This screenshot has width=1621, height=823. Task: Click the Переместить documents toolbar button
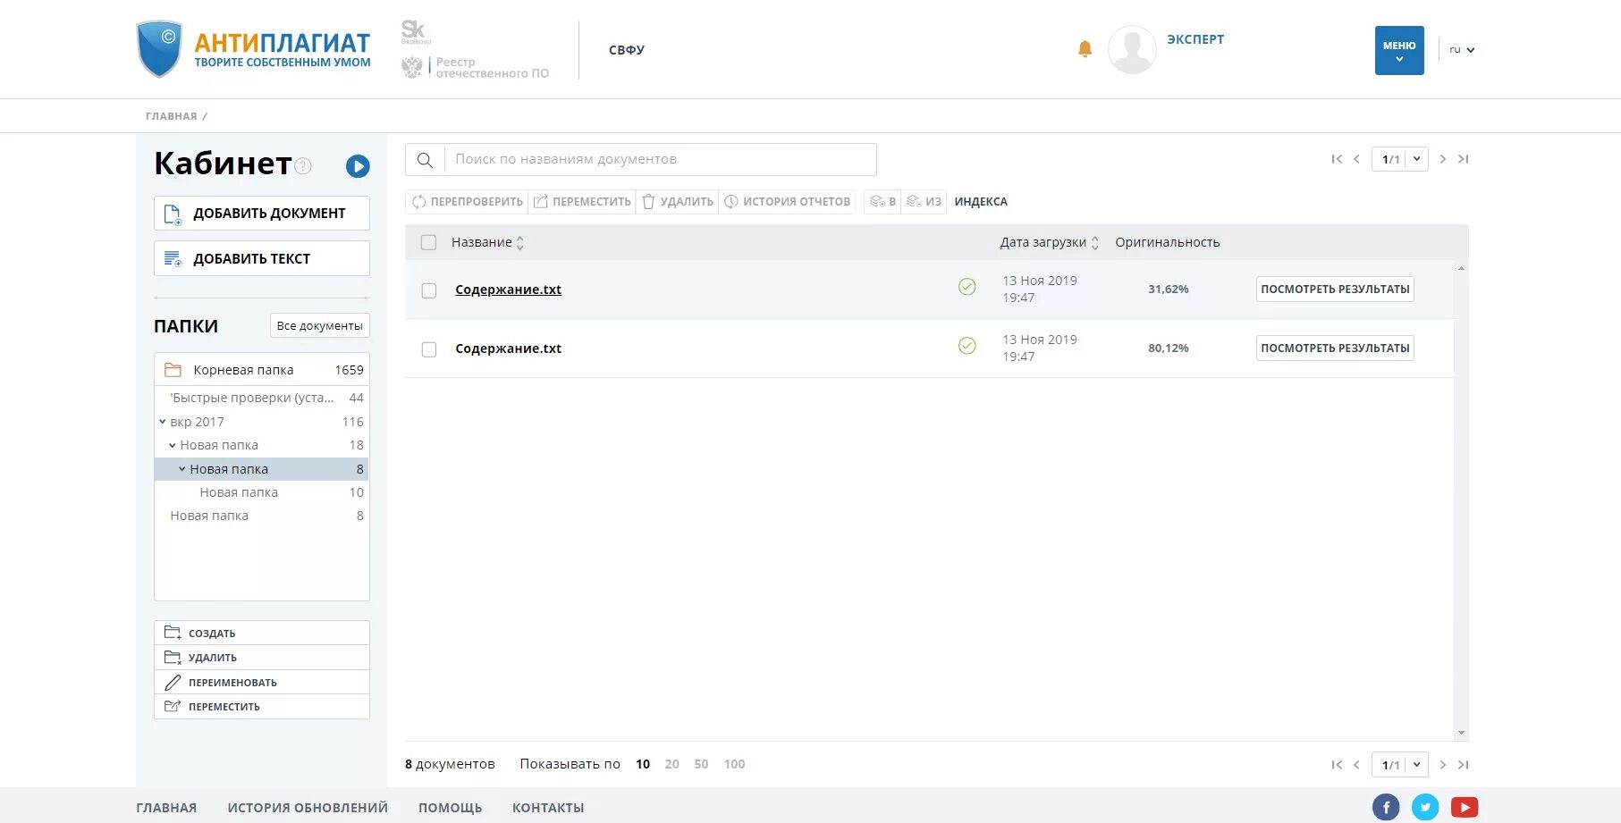[582, 202]
